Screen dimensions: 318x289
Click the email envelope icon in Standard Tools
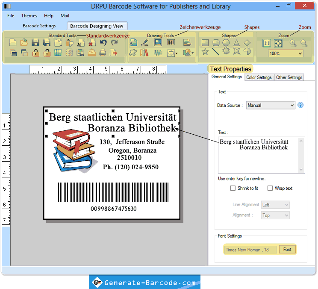(91, 53)
